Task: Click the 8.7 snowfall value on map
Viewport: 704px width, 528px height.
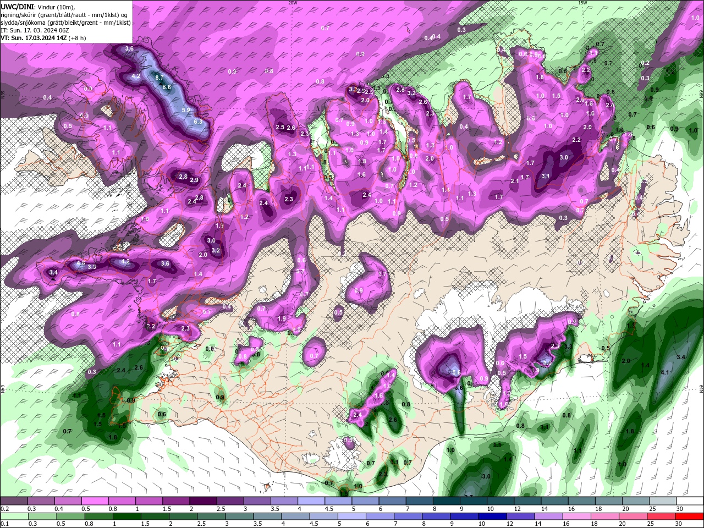Action: (x=159, y=78)
